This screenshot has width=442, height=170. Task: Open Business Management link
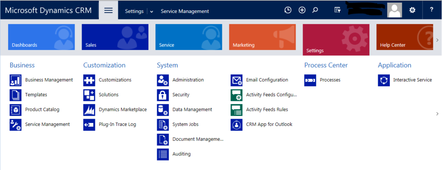click(x=49, y=80)
